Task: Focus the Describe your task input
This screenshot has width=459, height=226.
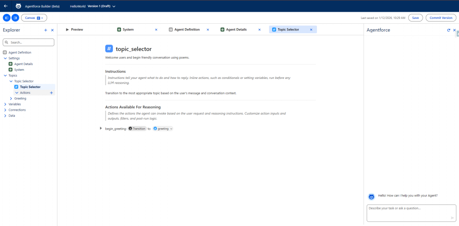Action: 411,213
